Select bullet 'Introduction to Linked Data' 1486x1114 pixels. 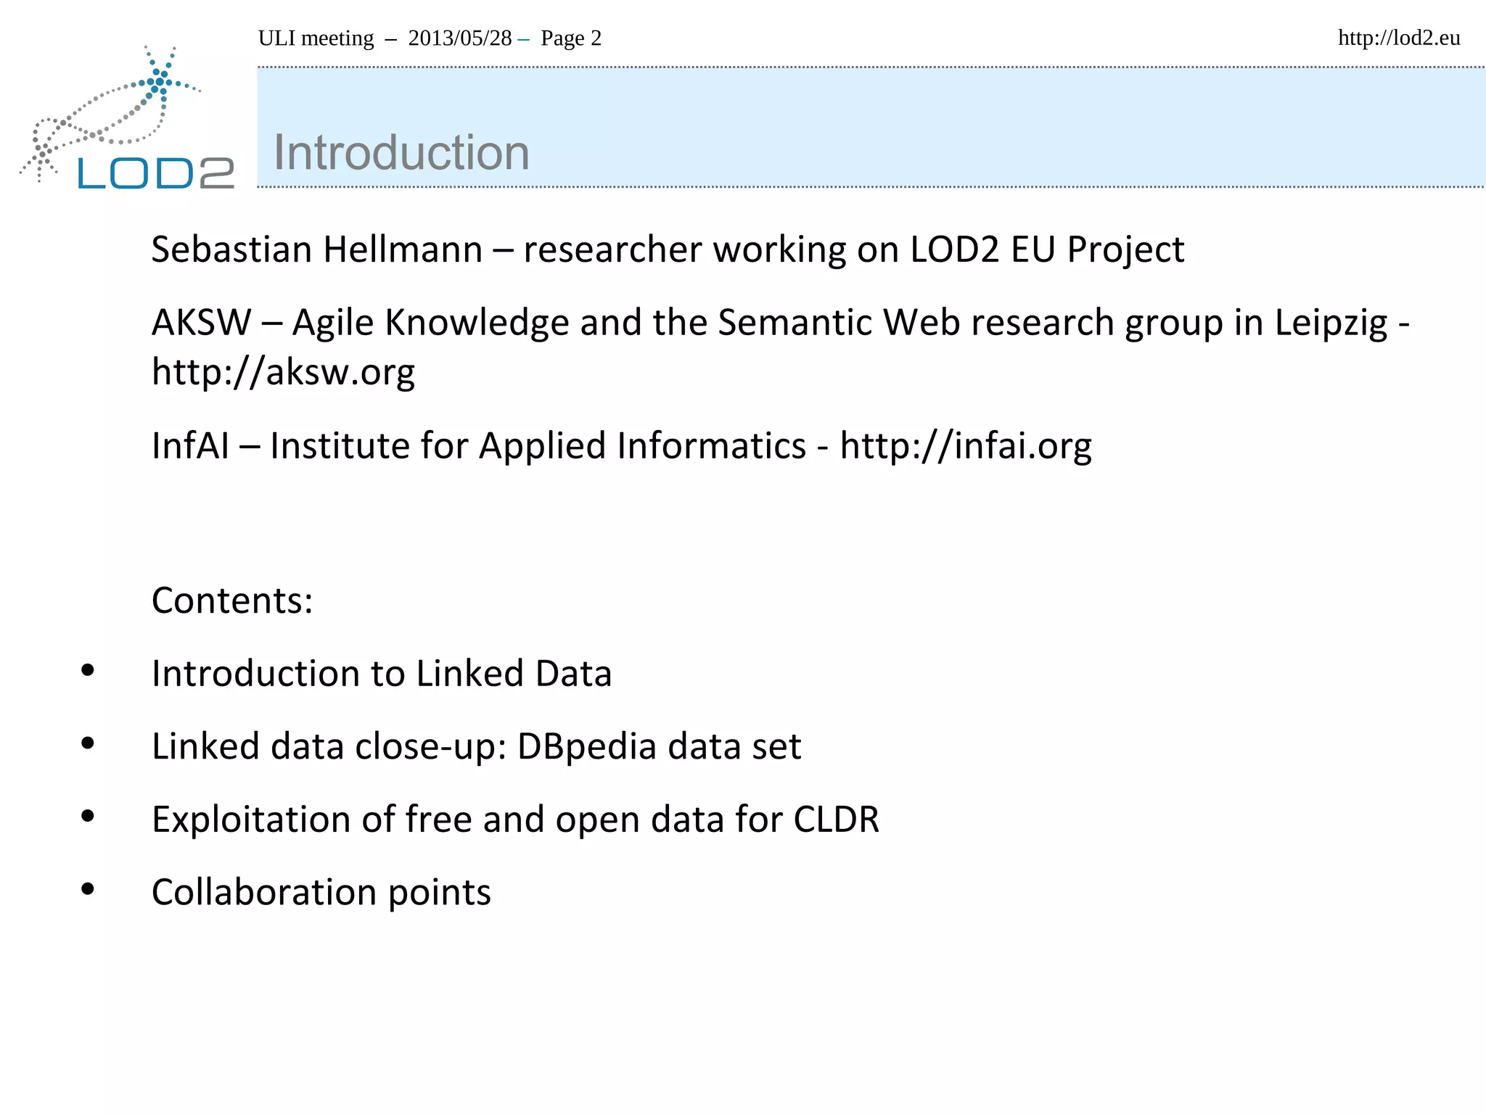click(382, 674)
